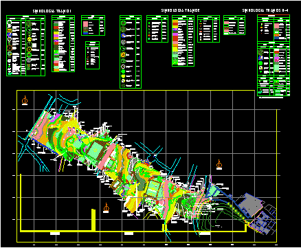Viewport: 301px width, 248px height.
Task: Select the north arrow symbol right of the plan
Action: point(219,164)
